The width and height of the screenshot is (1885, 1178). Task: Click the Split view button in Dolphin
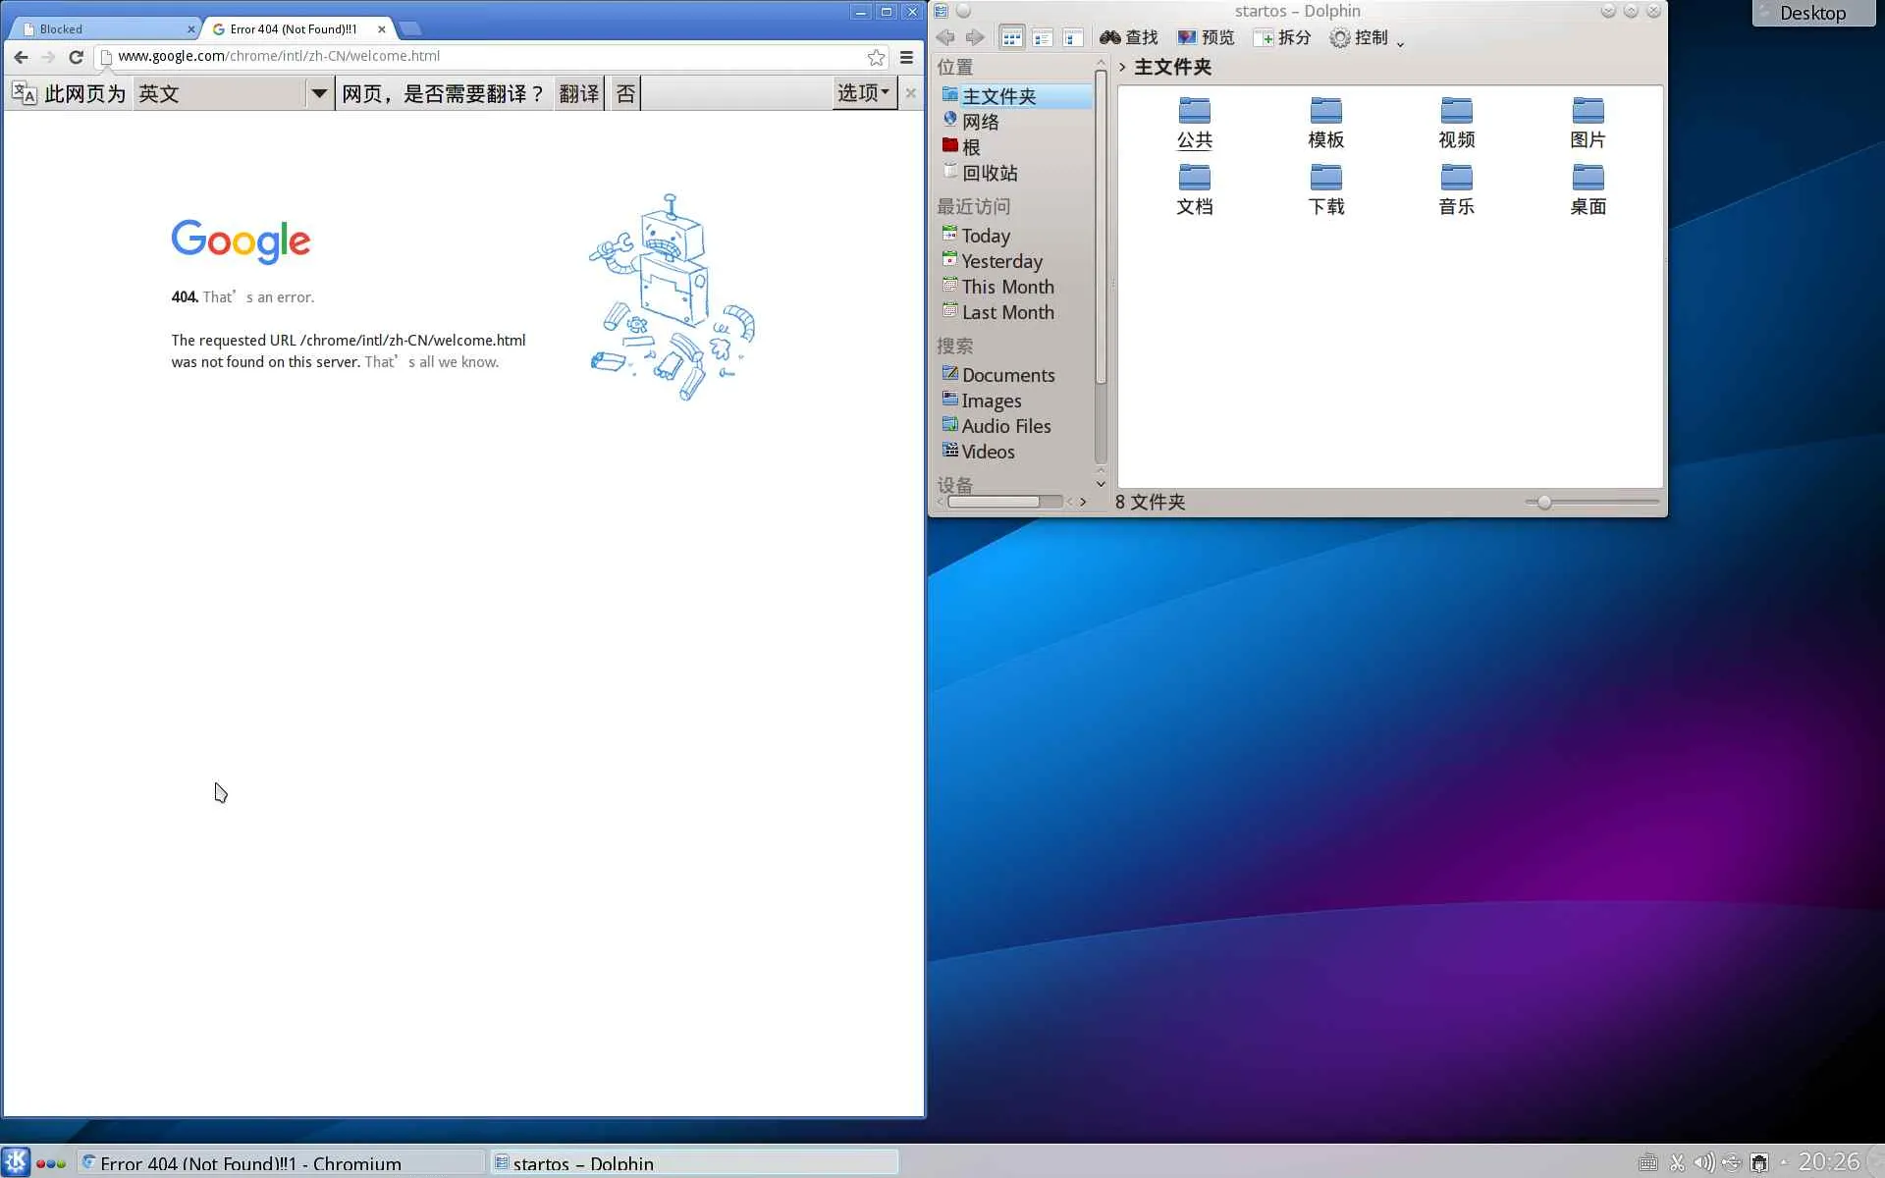click(x=1281, y=38)
